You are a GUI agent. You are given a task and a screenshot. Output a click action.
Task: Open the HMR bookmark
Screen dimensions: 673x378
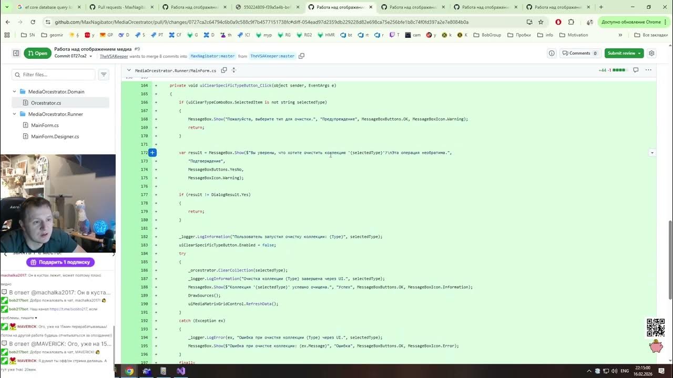tap(325, 35)
